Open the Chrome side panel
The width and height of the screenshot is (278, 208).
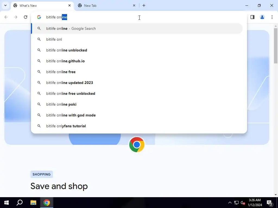252,17
